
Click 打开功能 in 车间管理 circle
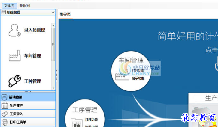(138, 71)
